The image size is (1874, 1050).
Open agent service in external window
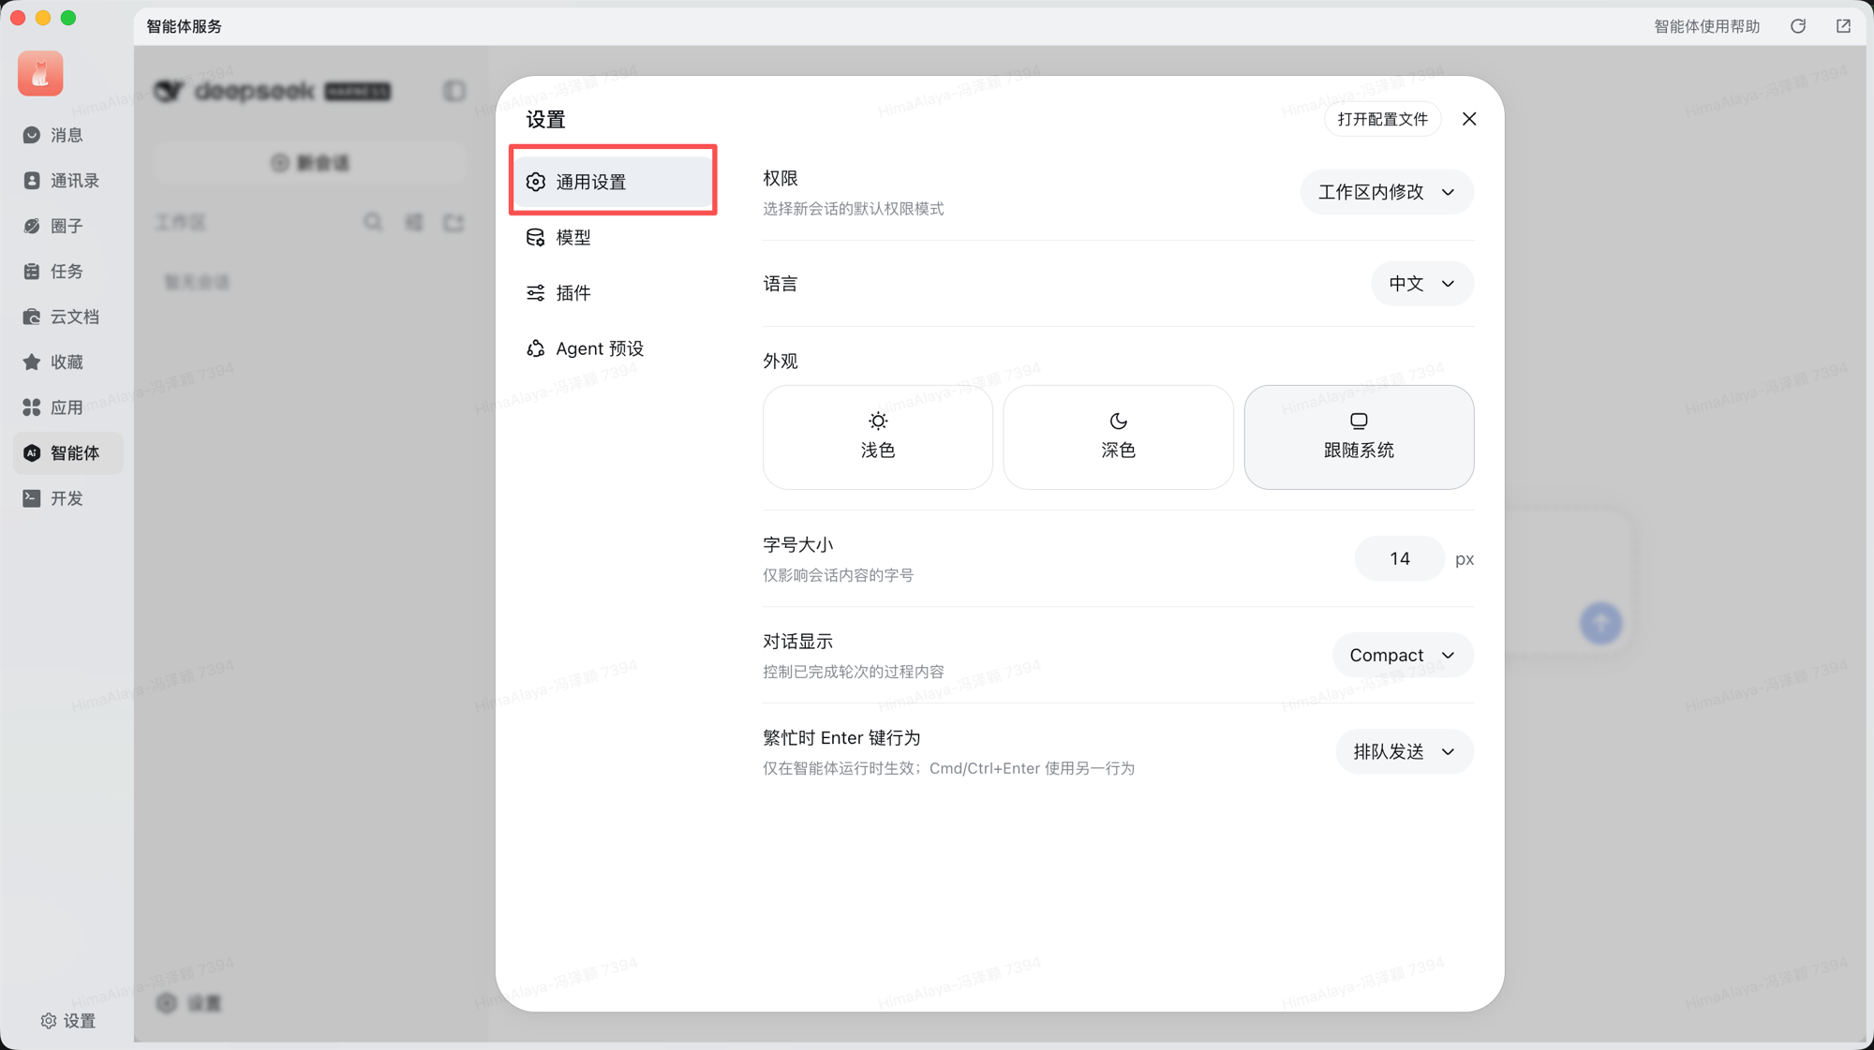[x=1843, y=26]
